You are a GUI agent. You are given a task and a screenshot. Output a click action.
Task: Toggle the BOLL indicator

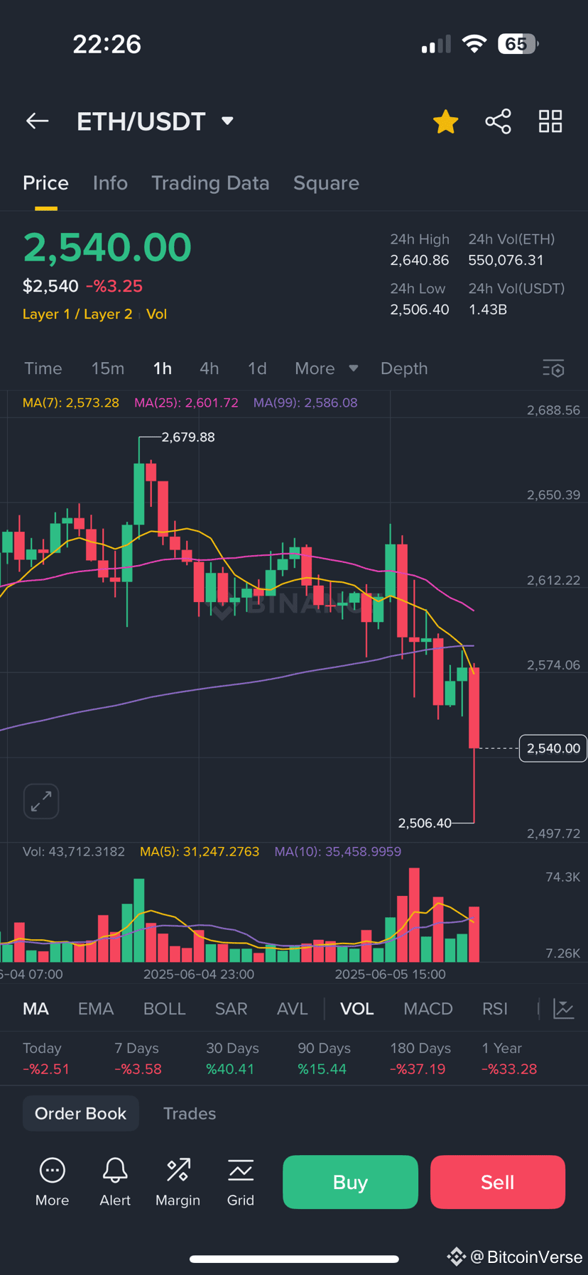tap(164, 1009)
